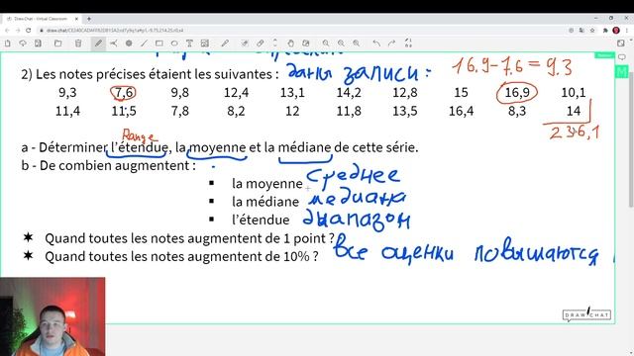Image resolution: width=634 pixels, height=356 pixels.
Task: Go back in browser history
Action: point(7,31)
